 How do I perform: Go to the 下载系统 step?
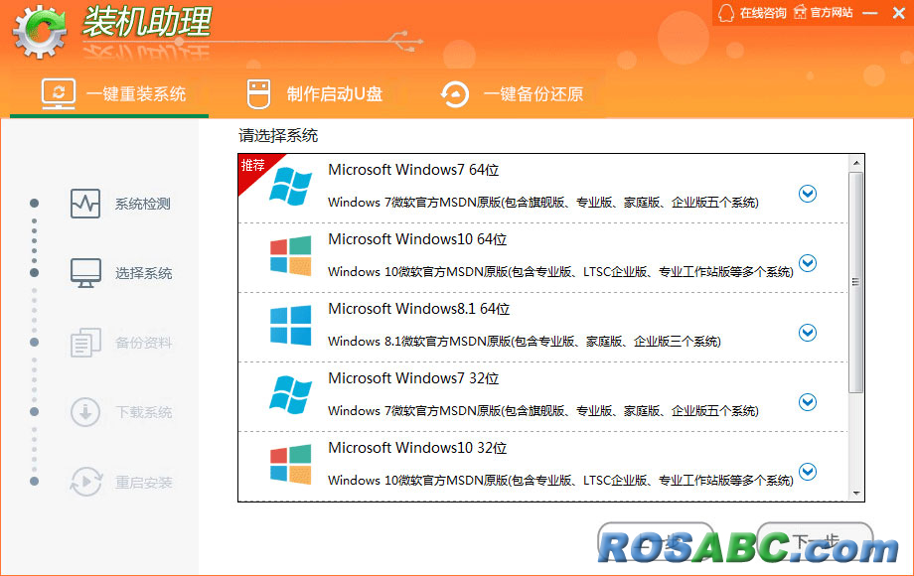pyautogui.click(x=143, y=412)
